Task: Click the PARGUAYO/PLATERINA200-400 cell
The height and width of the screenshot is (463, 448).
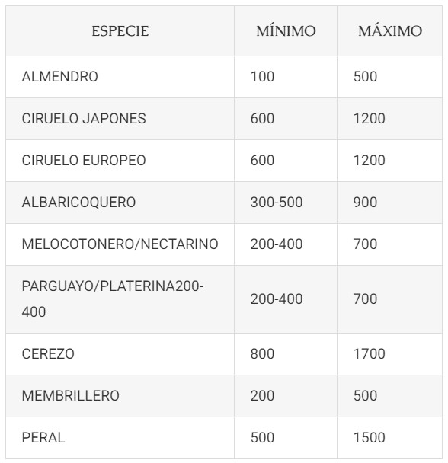Action: [120, 299]
